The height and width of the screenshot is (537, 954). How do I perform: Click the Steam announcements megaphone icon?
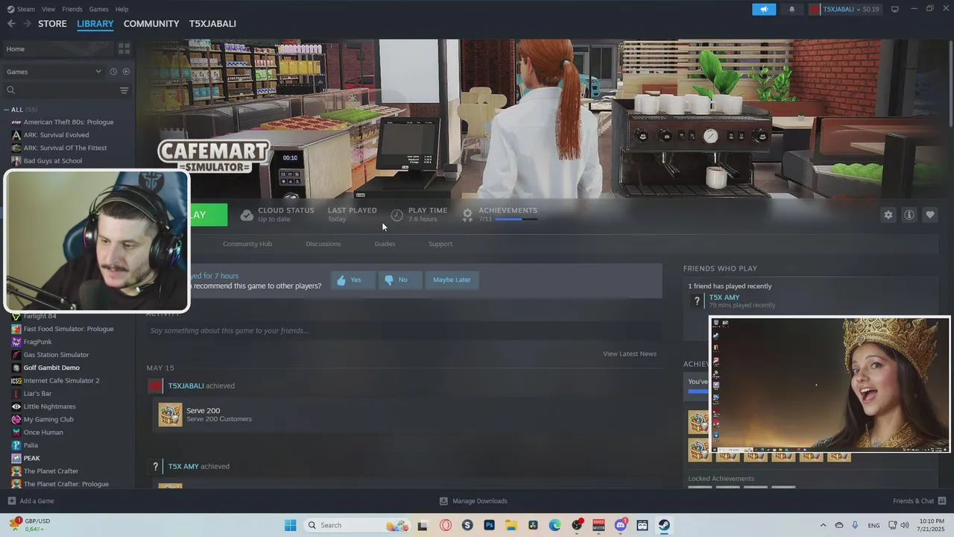pyautogui.click(x=763, y=9)
